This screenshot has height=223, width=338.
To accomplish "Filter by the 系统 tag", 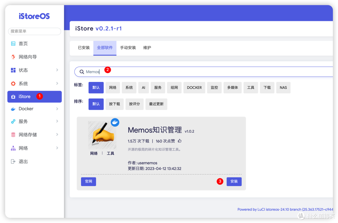I will point(129,88).
